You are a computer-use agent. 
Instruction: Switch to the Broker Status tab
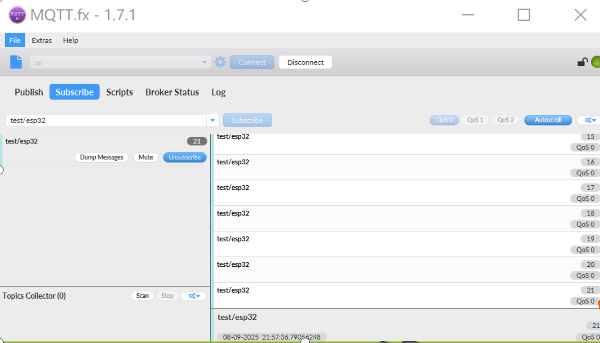coord(172,92)
